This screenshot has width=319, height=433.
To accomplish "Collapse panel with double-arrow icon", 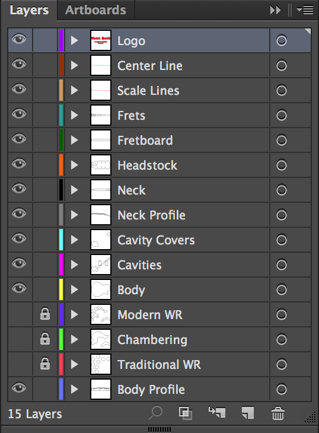I will (x=275, y=10).
